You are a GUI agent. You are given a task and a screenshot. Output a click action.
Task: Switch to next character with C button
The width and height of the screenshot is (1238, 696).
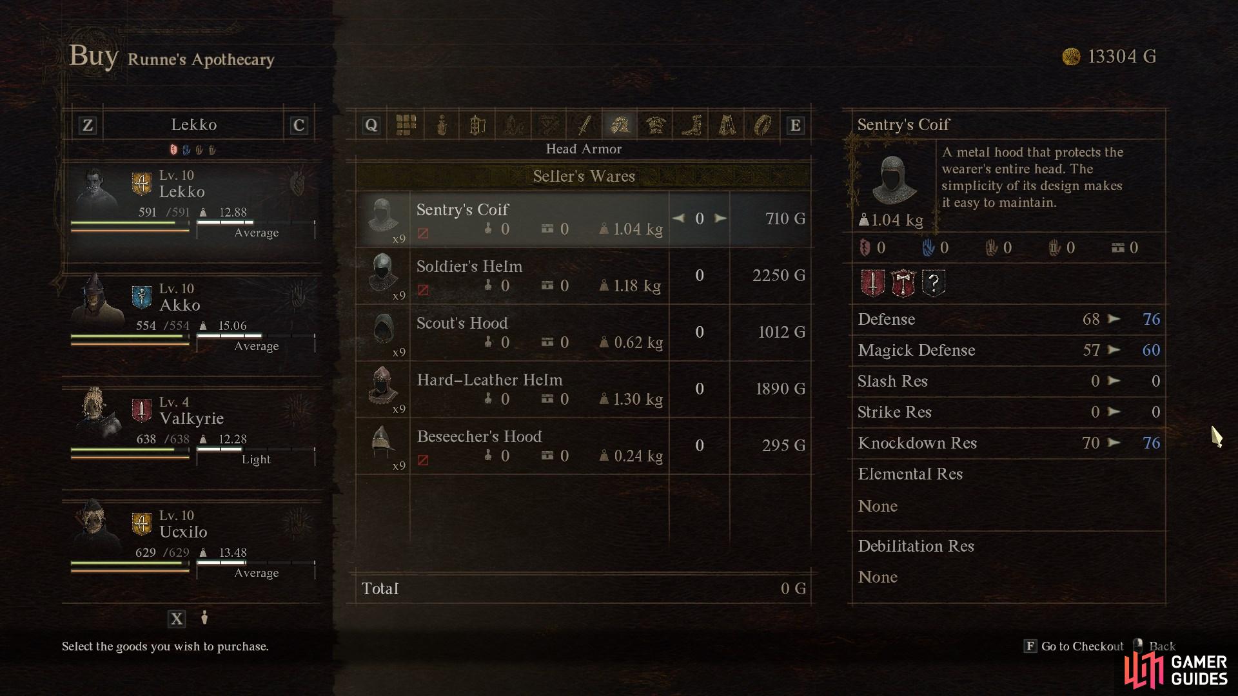coord(299,126)
